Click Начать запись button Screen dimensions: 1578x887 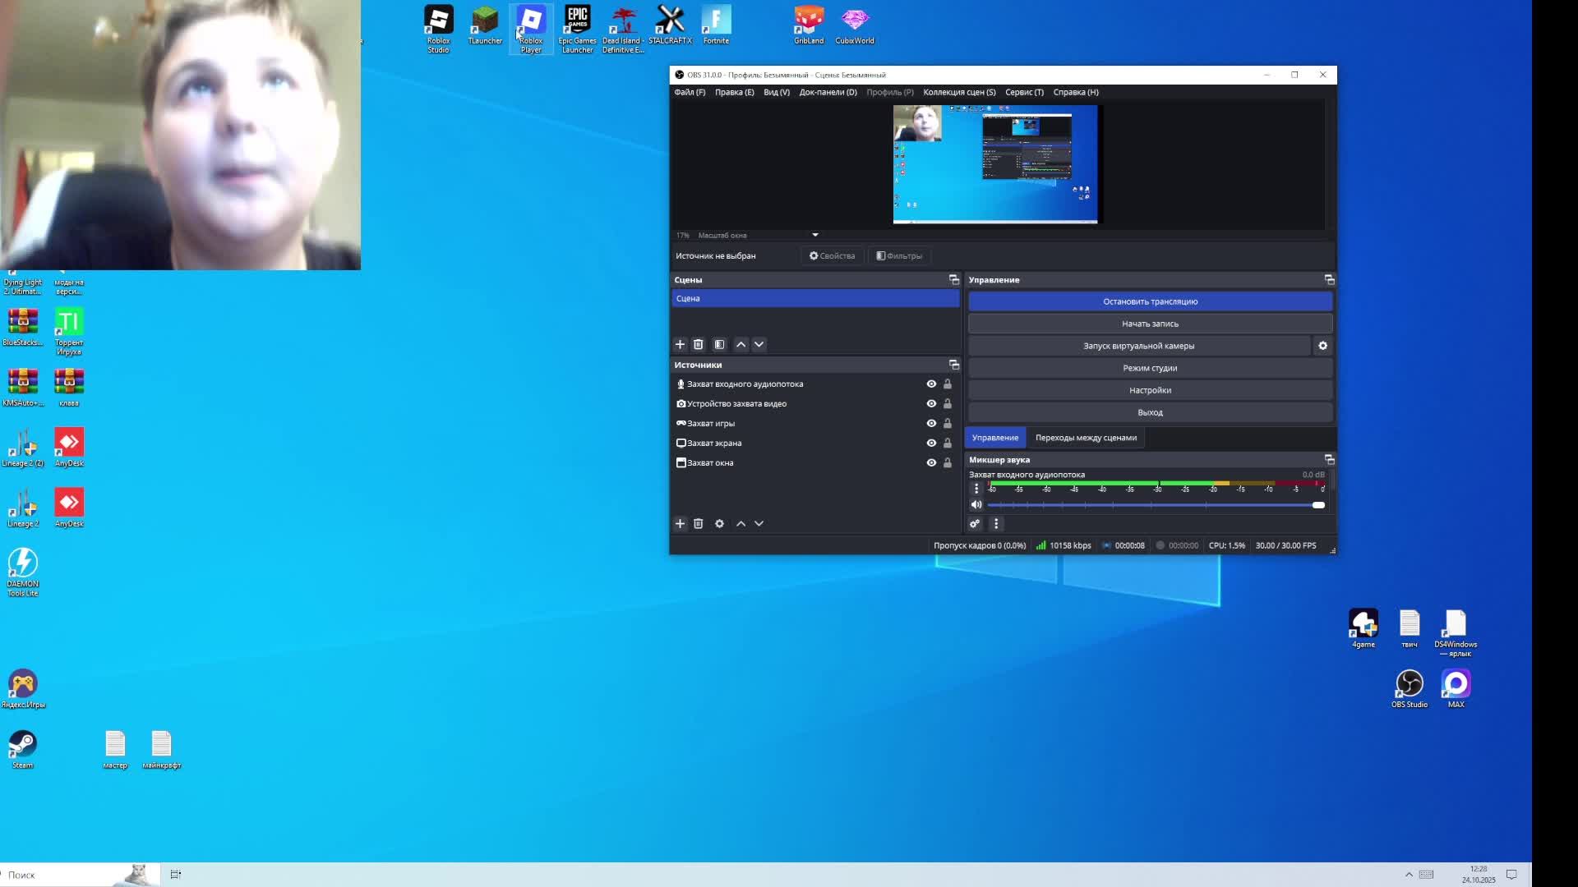coord(1150,324)
